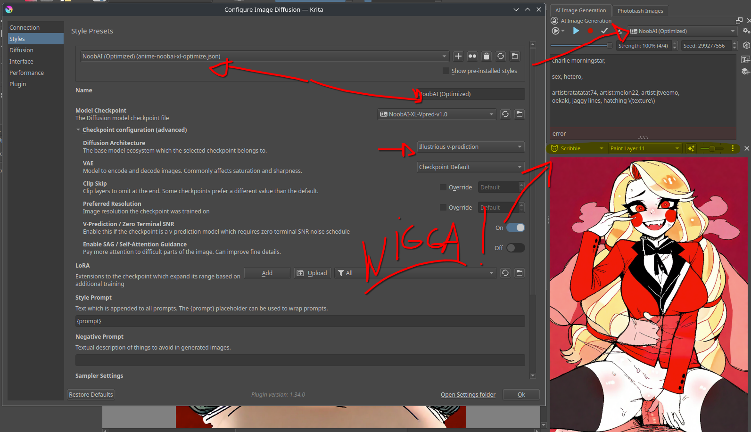Open the Scribble control type dropdown
This screenshot has height=432, width=751.
coord(577,148)
